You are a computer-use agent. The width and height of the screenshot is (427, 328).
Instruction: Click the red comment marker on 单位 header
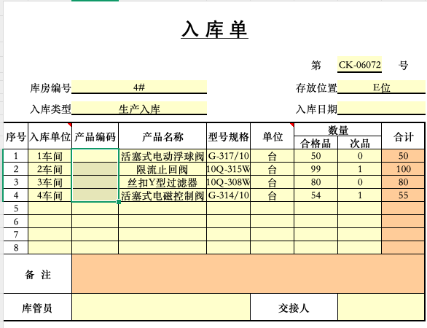click(x=292, y=125)
